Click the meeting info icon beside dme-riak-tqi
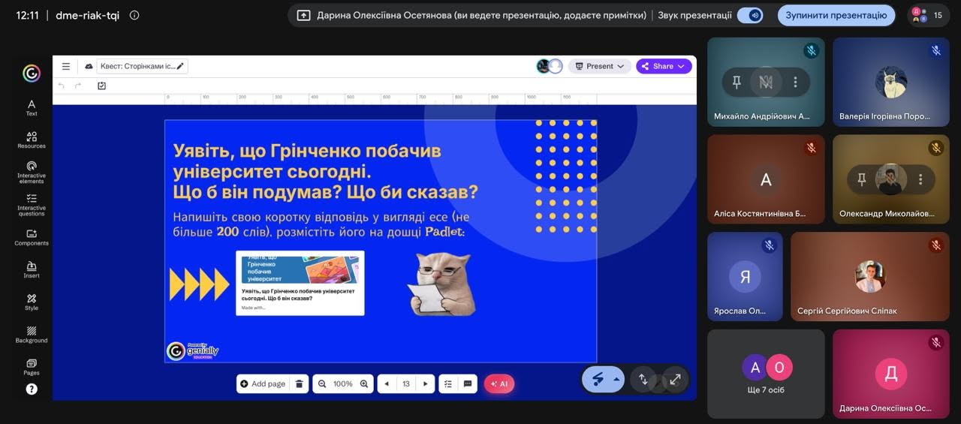 click(134, 15)
